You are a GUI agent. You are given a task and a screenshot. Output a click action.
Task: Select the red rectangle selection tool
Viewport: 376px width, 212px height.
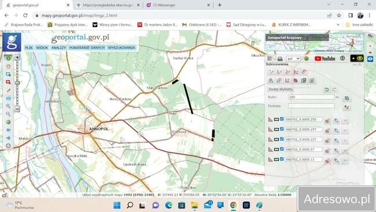pyautogui.click(x=9, y=82)
